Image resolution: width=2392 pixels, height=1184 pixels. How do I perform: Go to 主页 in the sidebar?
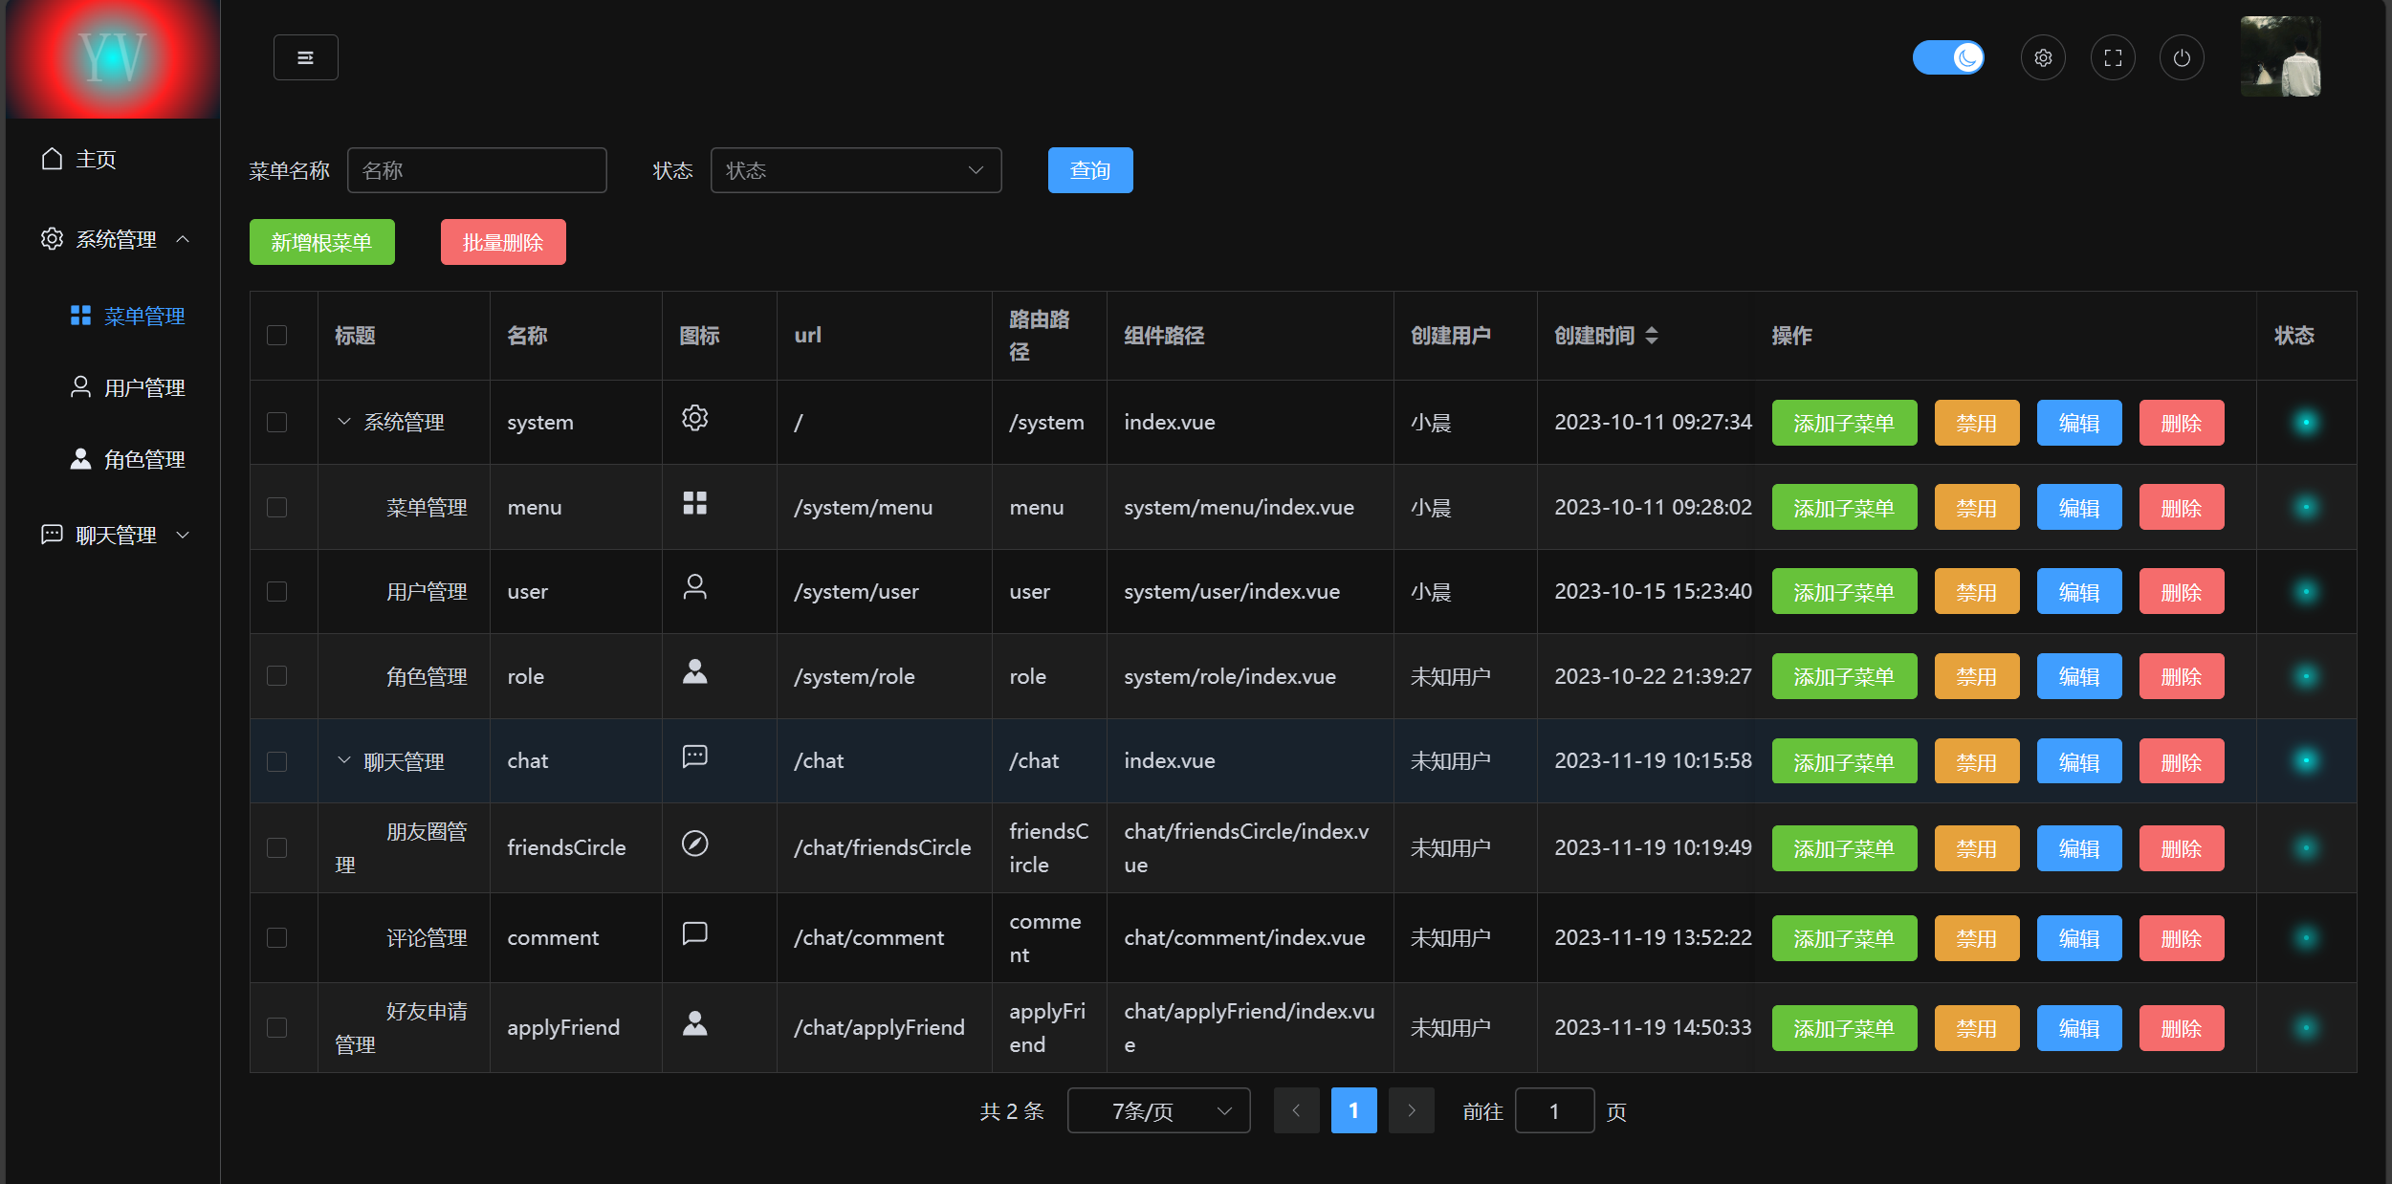[x=113, y=159]
